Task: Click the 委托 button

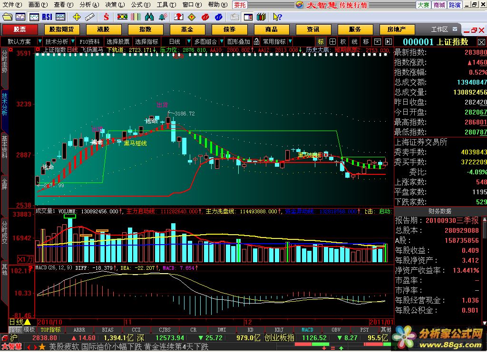Action: pos(240,5)
